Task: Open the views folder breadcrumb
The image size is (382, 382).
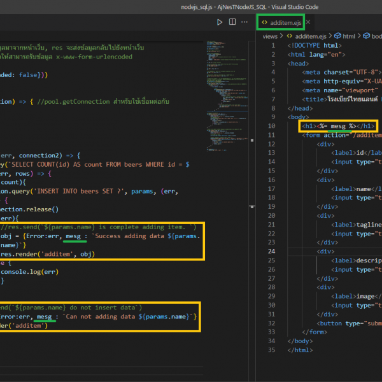Action: pos(270,36)
